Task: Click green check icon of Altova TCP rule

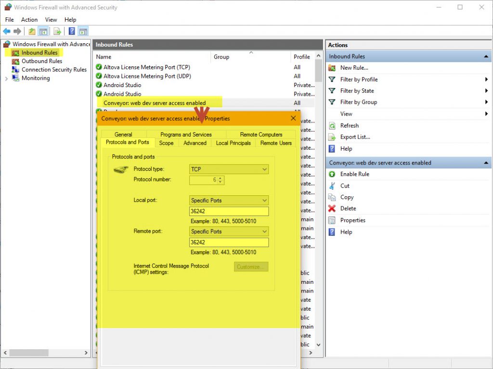Action: click(x=99, y=67)
